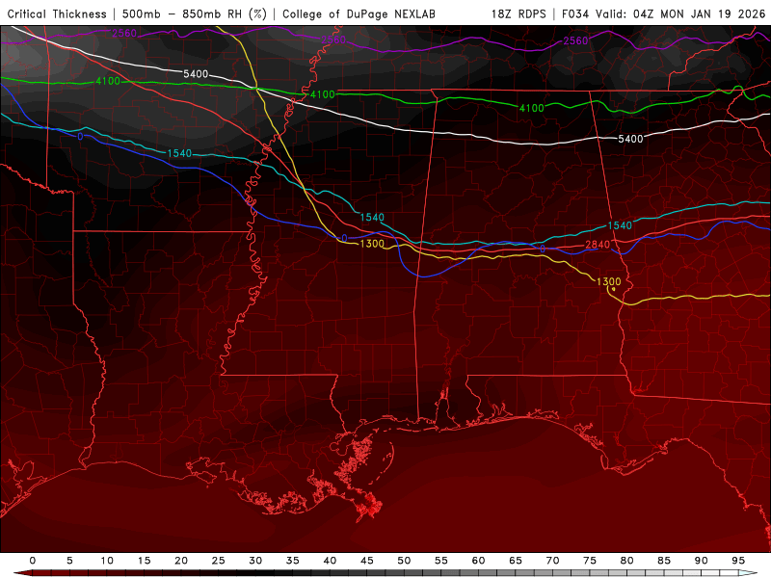This screenshot has width=771, height=578.
Task: Click colorbar value label 85
Action: (x=664, y=561)
